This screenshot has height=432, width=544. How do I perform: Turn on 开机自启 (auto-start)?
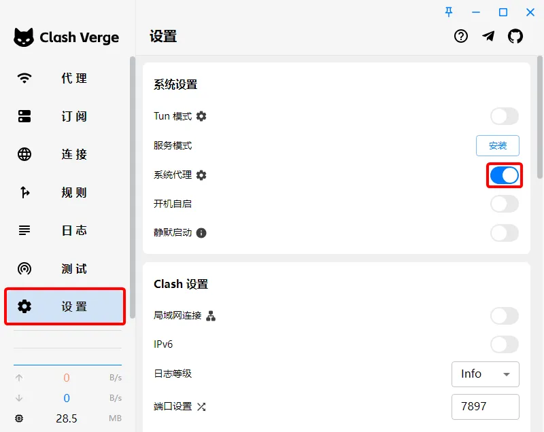(x=504, y=204)
